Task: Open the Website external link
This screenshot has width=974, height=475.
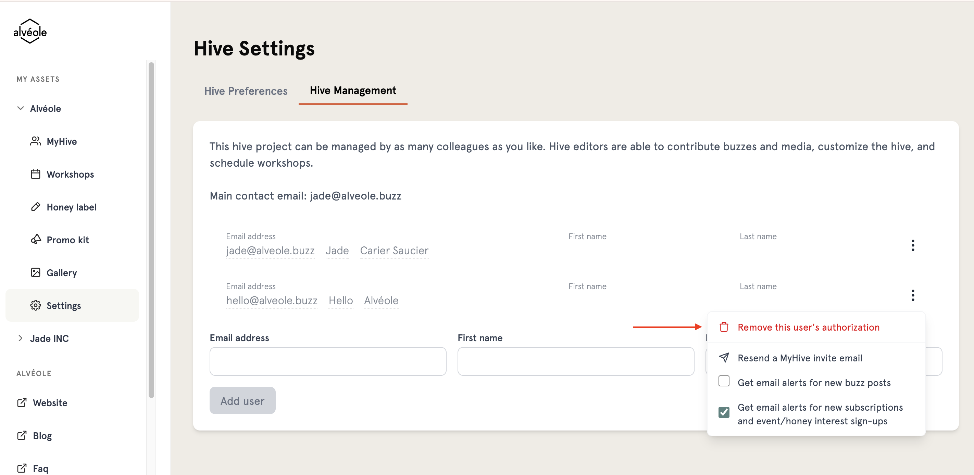Action: (x=50, y=403)
